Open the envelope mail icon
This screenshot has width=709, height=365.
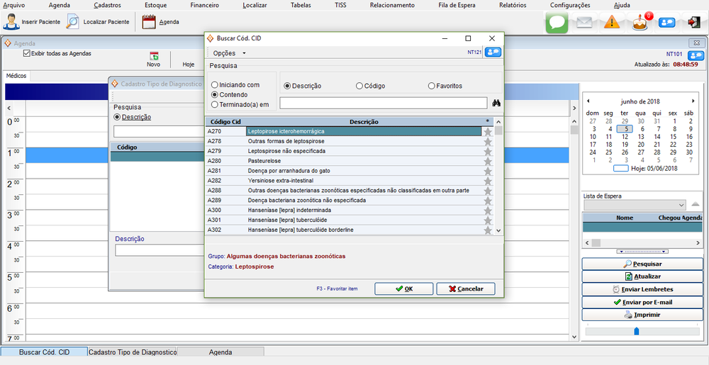point(584,22)
